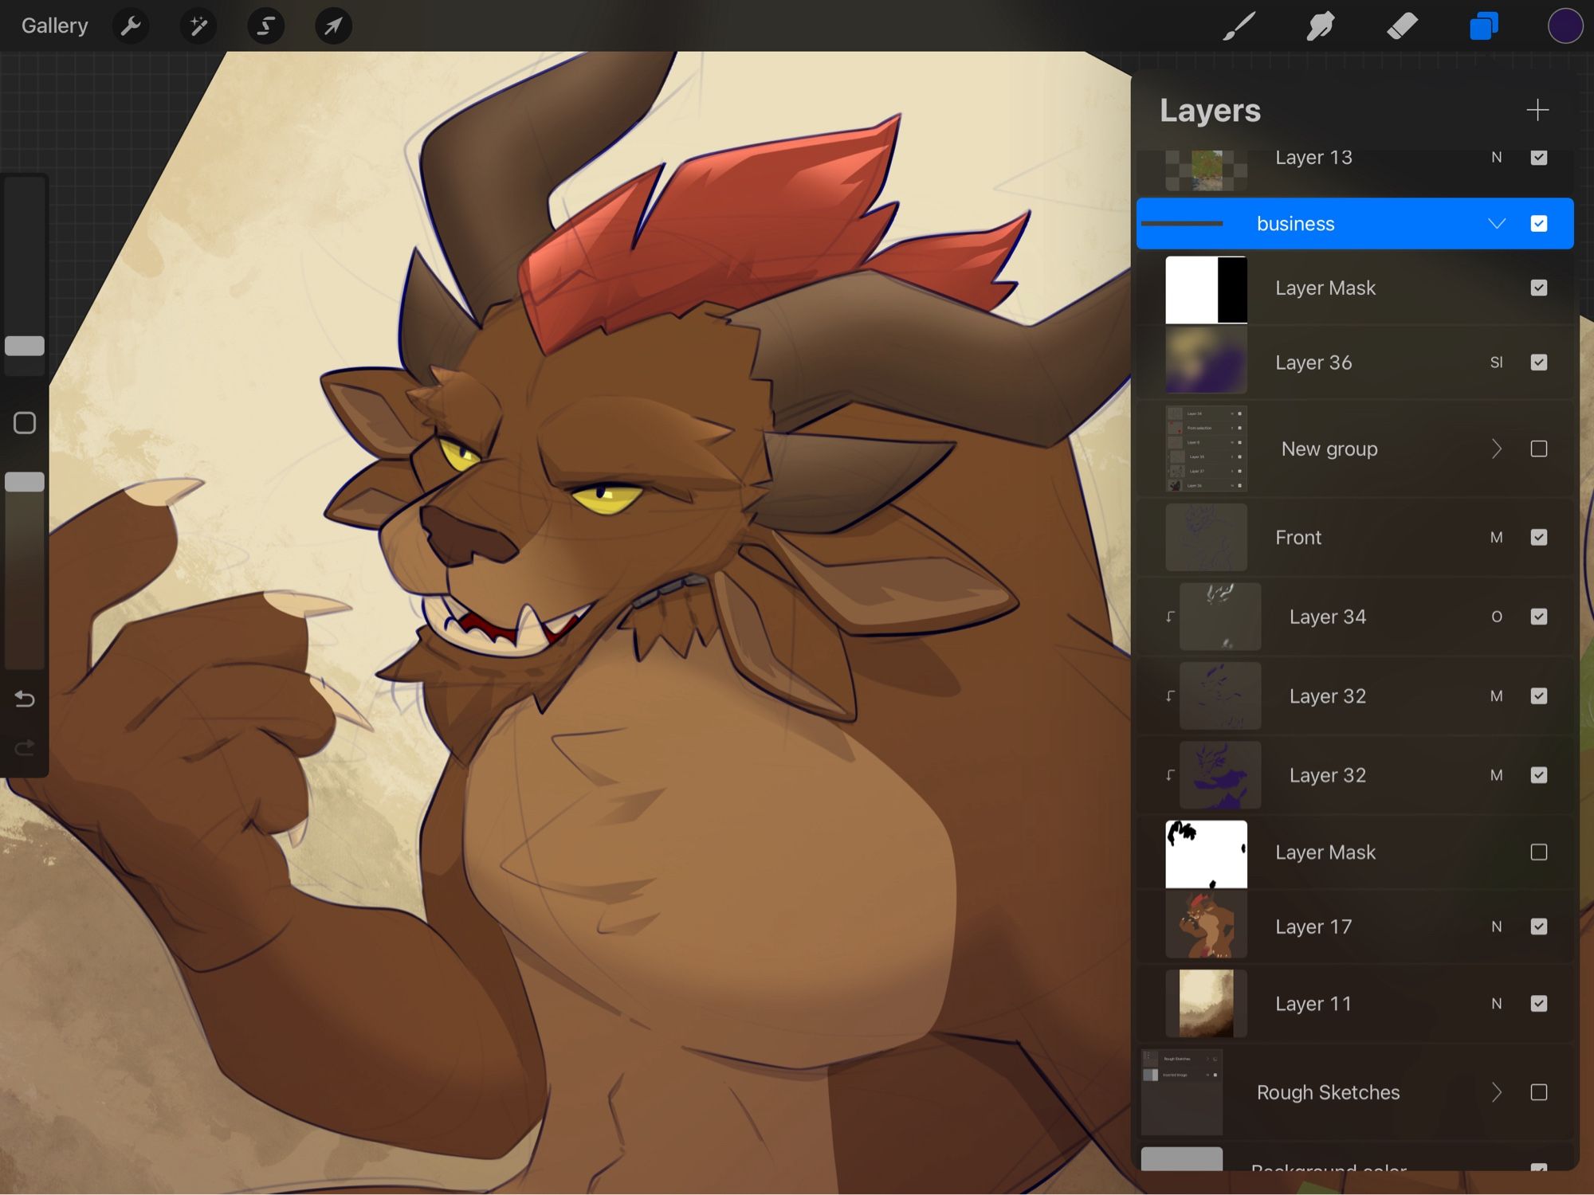This screenshot has width=1594, height=1195.
Task: Hide Layer 17
Action: point(1539,927)
